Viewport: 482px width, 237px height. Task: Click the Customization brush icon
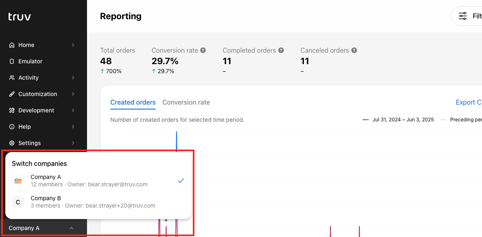tap(12, 94)
